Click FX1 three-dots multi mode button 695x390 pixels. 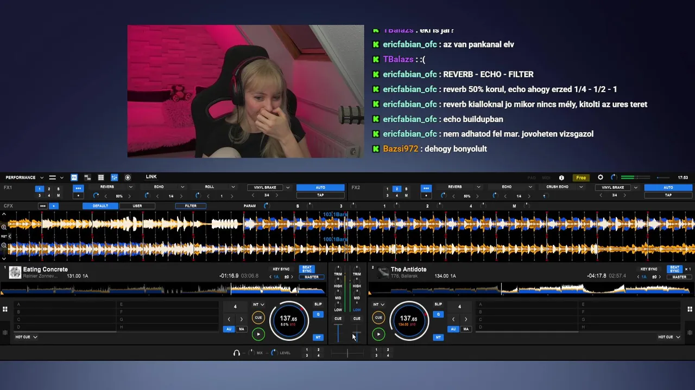(x=78, y=188)
